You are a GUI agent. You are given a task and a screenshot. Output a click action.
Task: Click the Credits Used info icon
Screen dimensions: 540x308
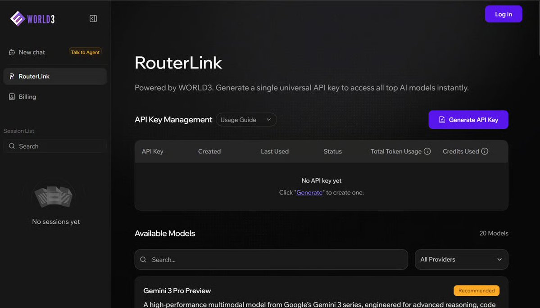(485, 151)
